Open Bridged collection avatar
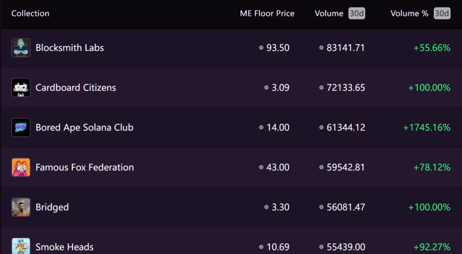 21,207
